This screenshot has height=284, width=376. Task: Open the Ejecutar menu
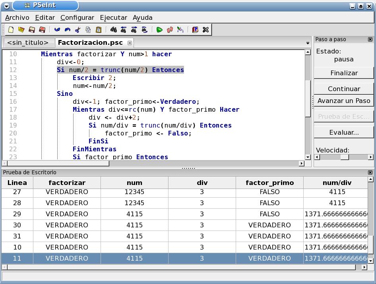[x=113, y=17]
